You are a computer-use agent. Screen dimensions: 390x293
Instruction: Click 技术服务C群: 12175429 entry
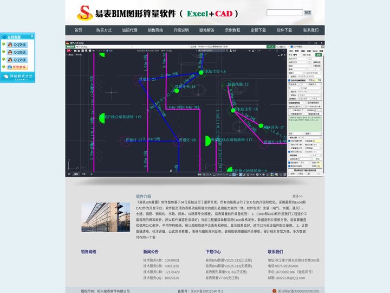point(161,272)
